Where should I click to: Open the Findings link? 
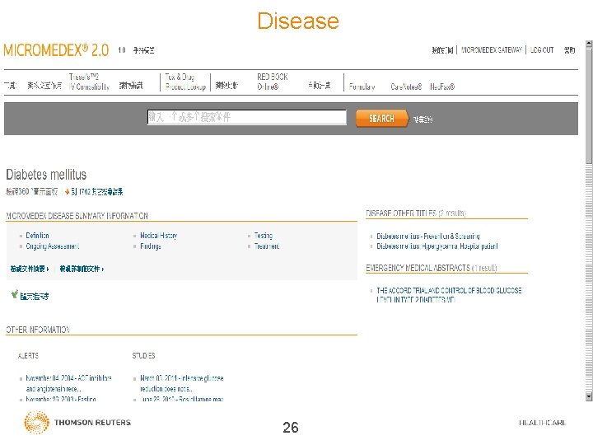pyautogui.click(x=151, y=246)
